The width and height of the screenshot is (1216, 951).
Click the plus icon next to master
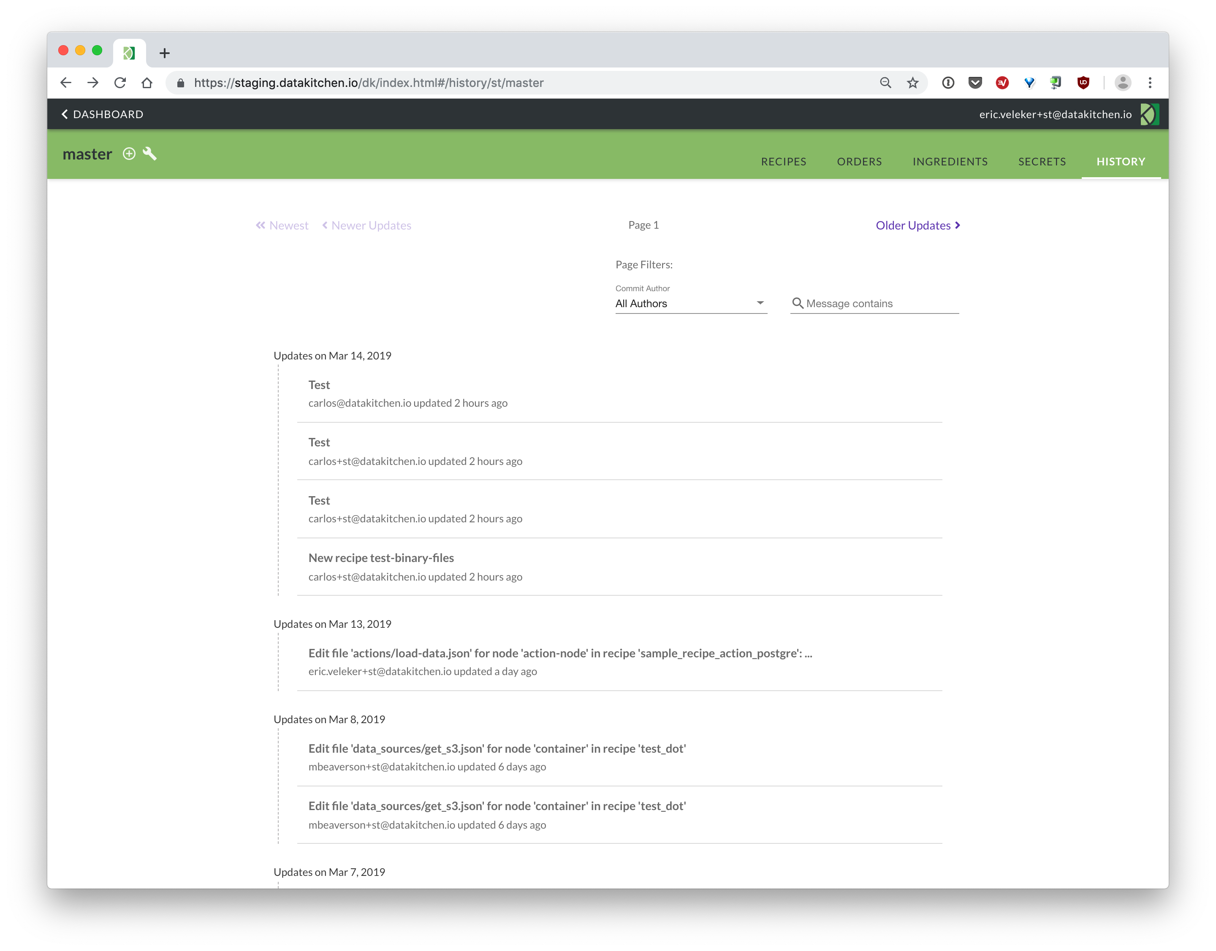point(129,154)
